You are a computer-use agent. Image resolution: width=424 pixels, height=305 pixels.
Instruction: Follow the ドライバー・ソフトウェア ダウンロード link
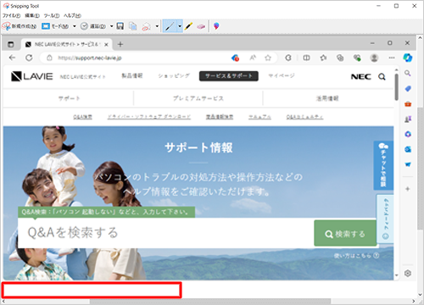point(149,117)
